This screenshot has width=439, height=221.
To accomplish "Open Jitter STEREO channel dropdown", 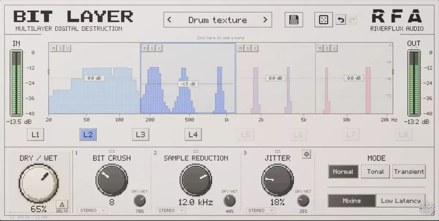I will tap(260, 210).
